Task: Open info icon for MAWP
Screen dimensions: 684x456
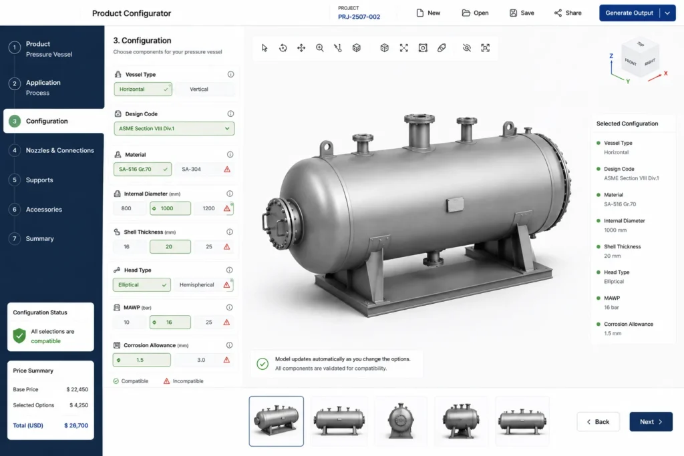Action: pos(230,307)
